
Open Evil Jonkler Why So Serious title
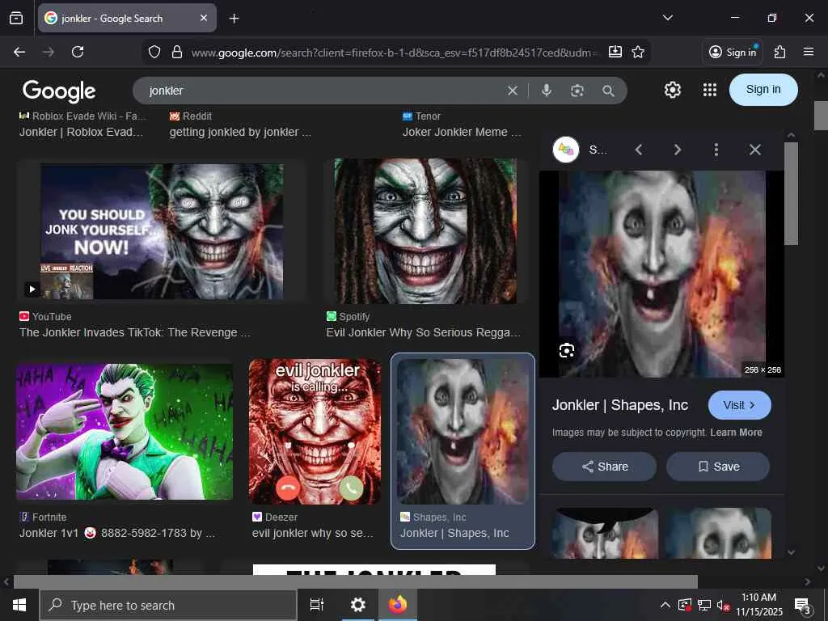tap(424, 332)
